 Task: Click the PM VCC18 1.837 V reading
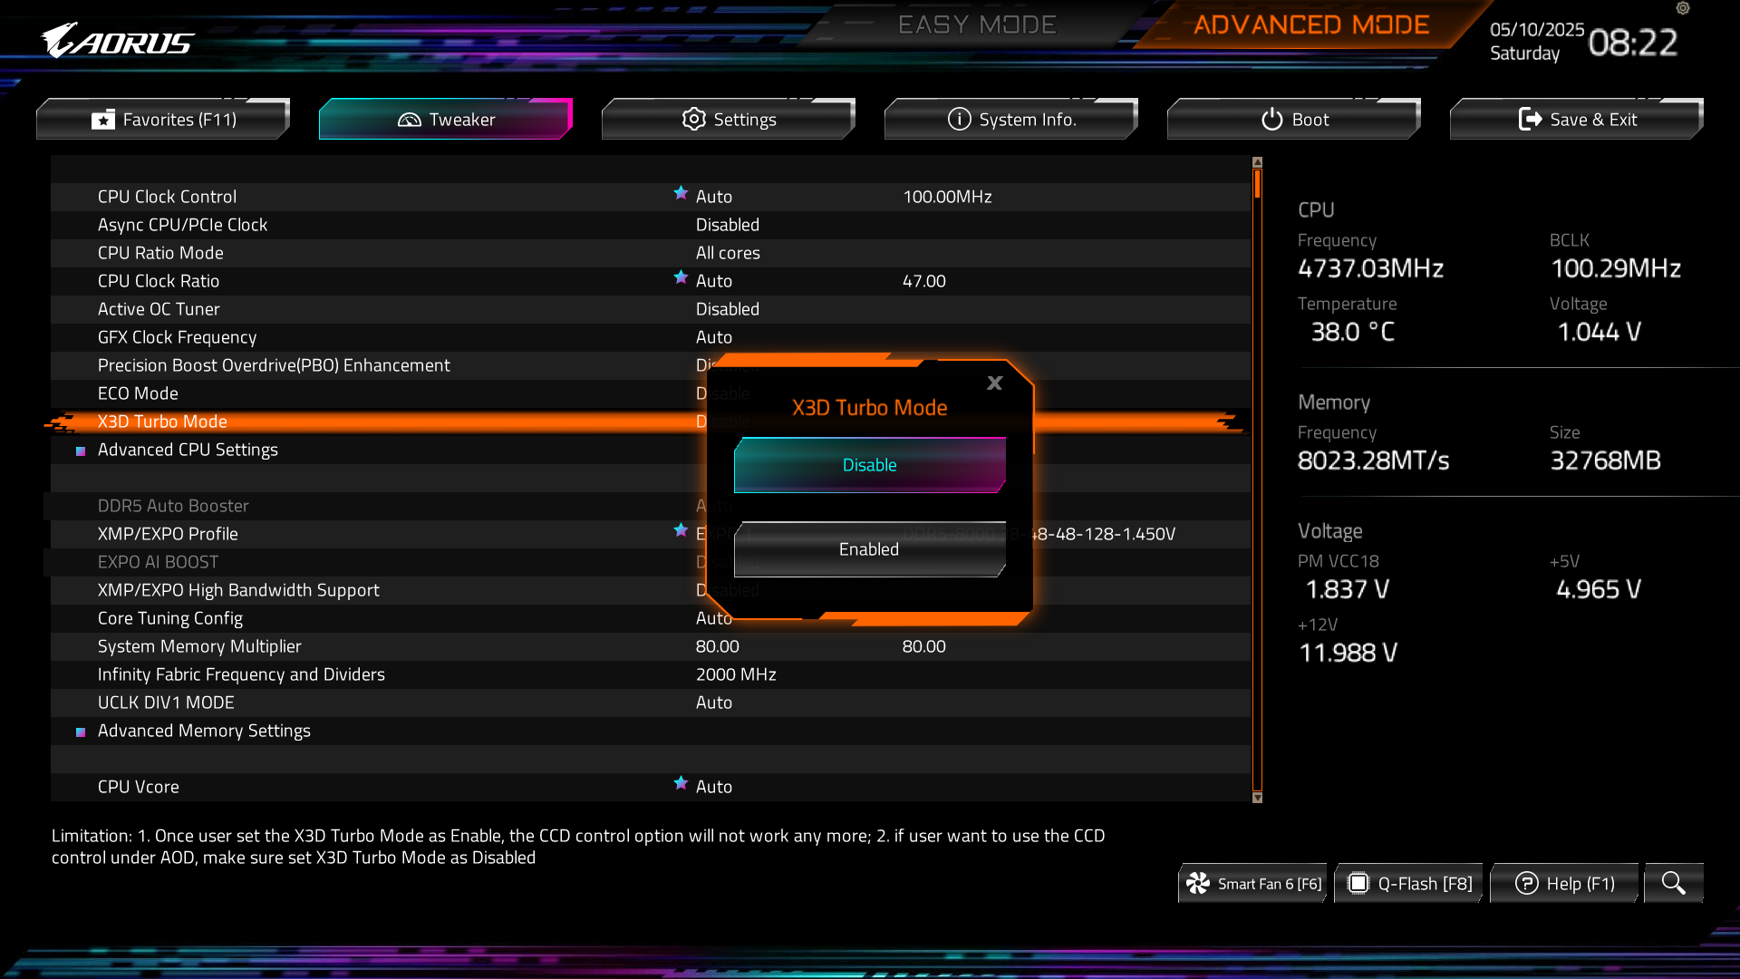[1348, 589]
